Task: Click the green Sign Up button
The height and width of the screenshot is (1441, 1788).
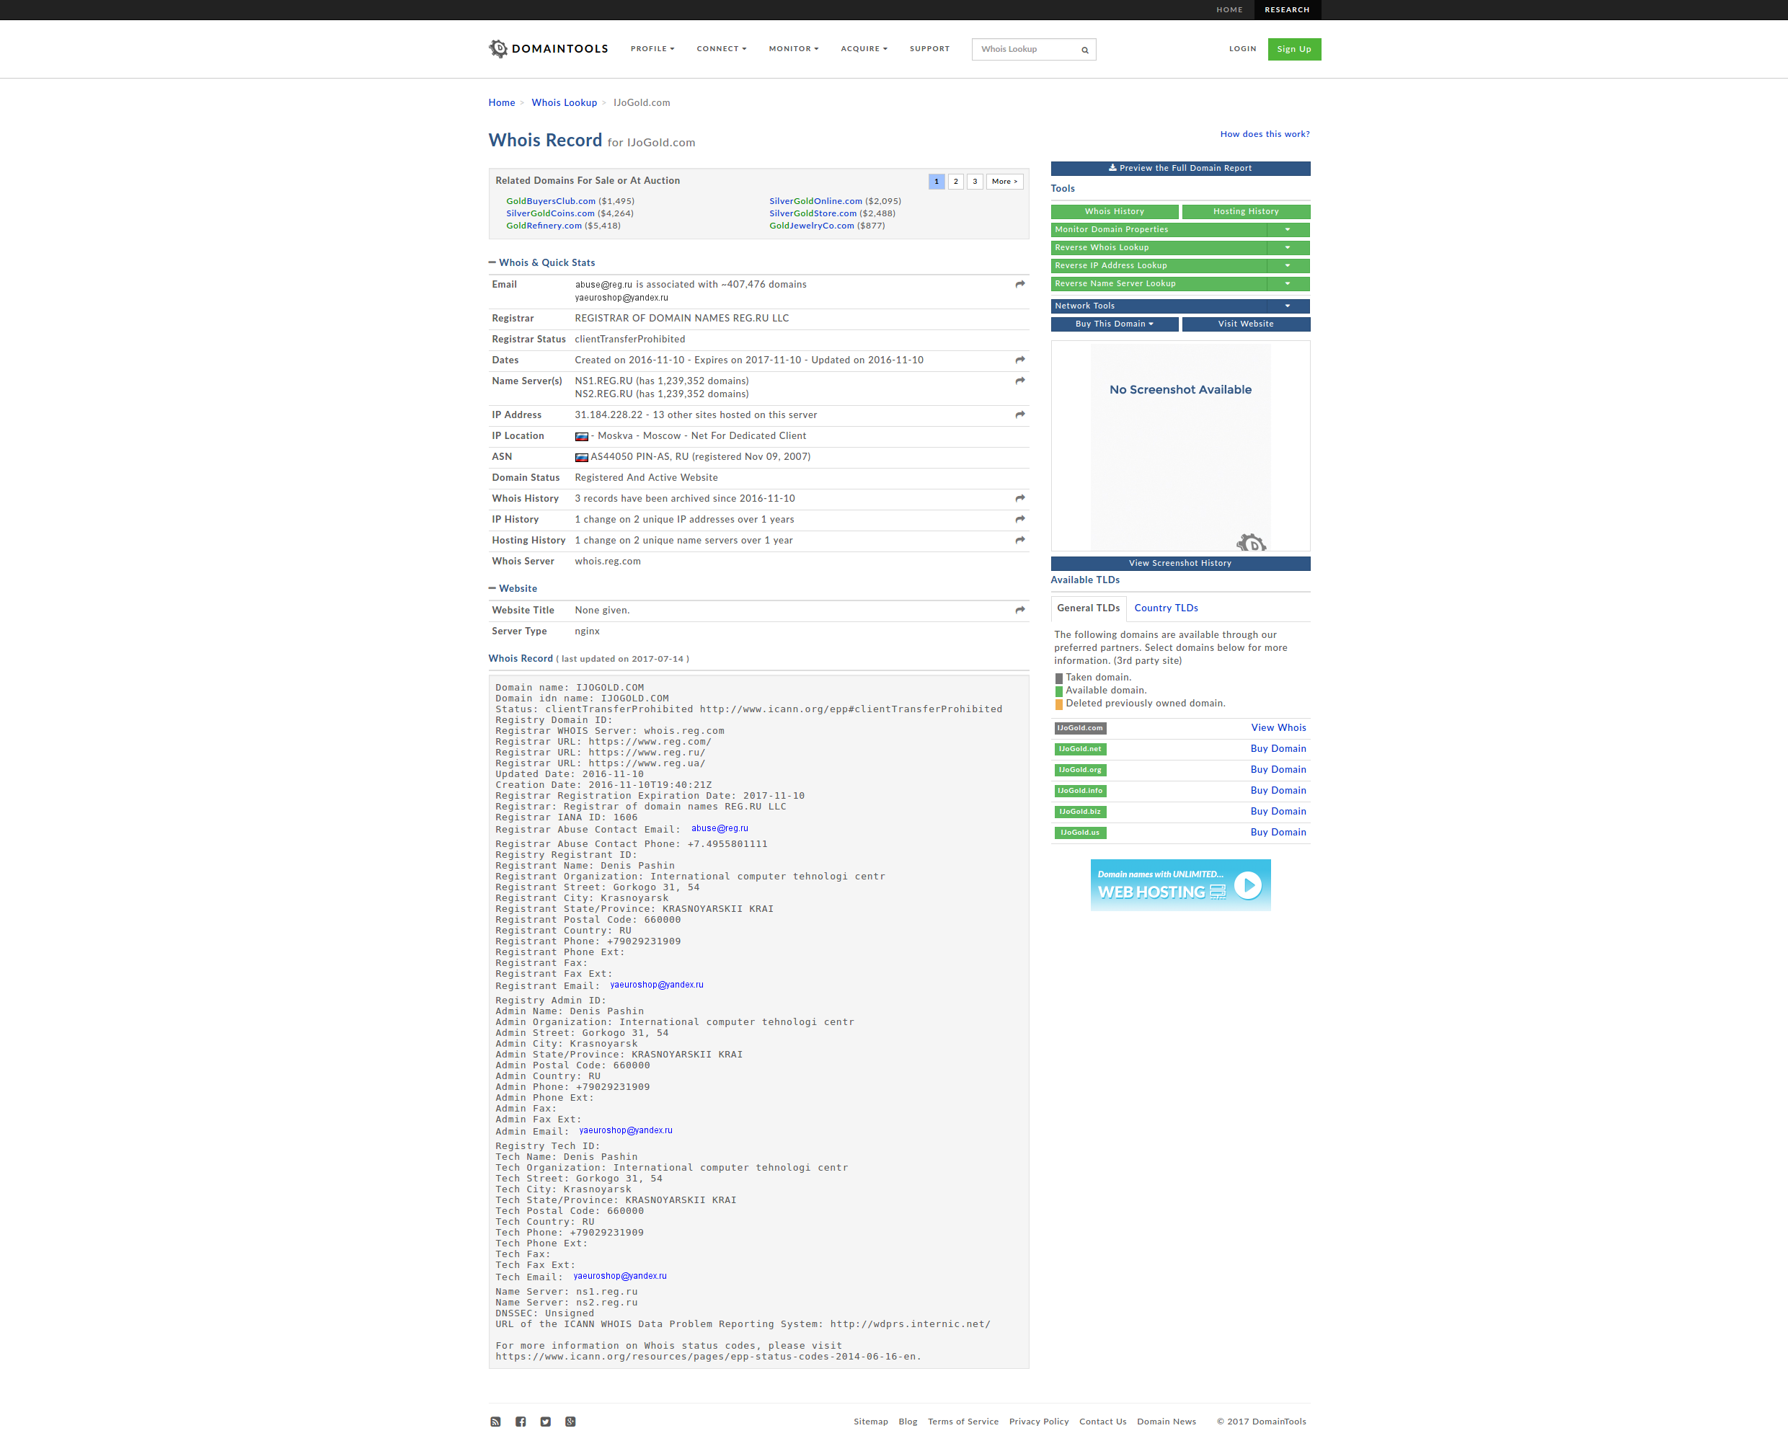Action: click(x=1294, y=49)
